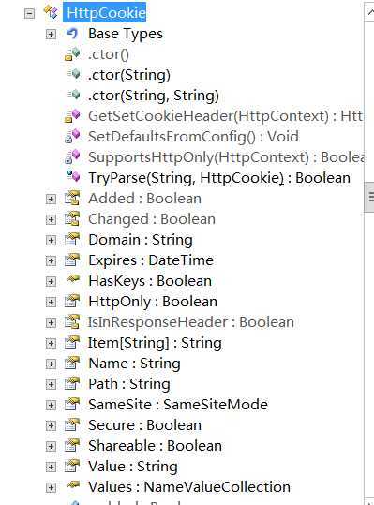Expand the Item[String] property node
This screenshot has width=374, height=505.
(x=51, y=343)
